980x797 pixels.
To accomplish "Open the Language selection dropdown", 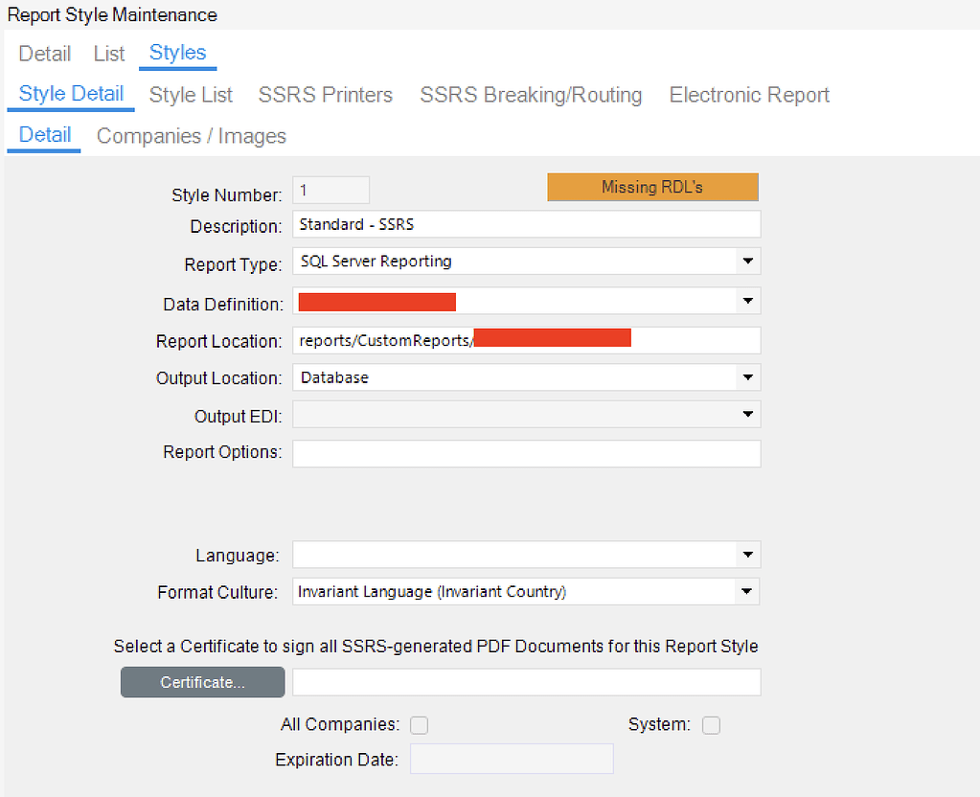I will point(745,554).
